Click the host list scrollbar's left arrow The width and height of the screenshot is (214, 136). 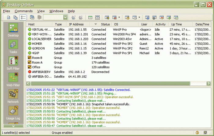click(x=28, y=83)
